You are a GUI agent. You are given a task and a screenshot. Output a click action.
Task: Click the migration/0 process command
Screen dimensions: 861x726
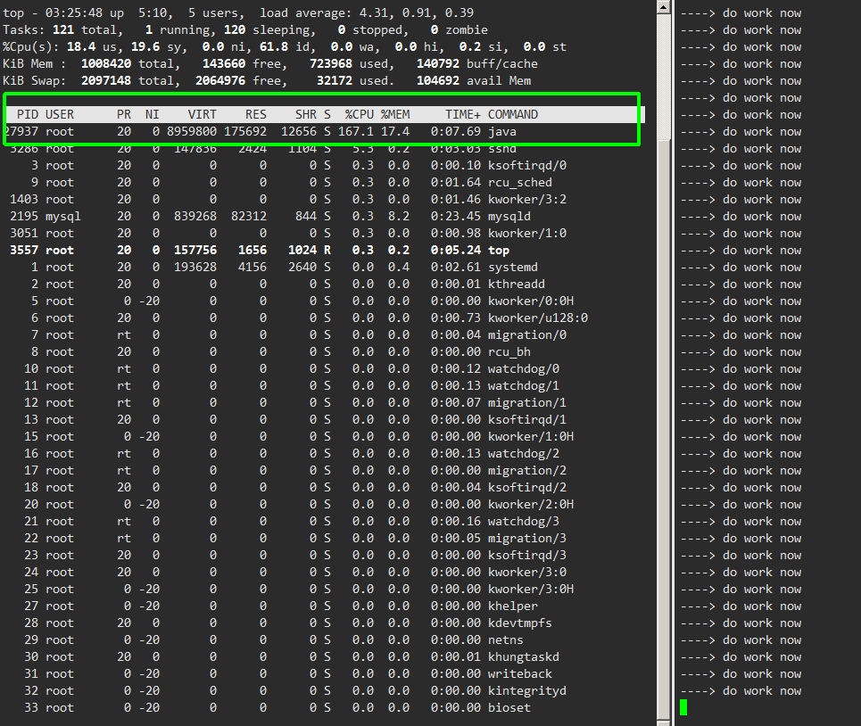point(527,335)
